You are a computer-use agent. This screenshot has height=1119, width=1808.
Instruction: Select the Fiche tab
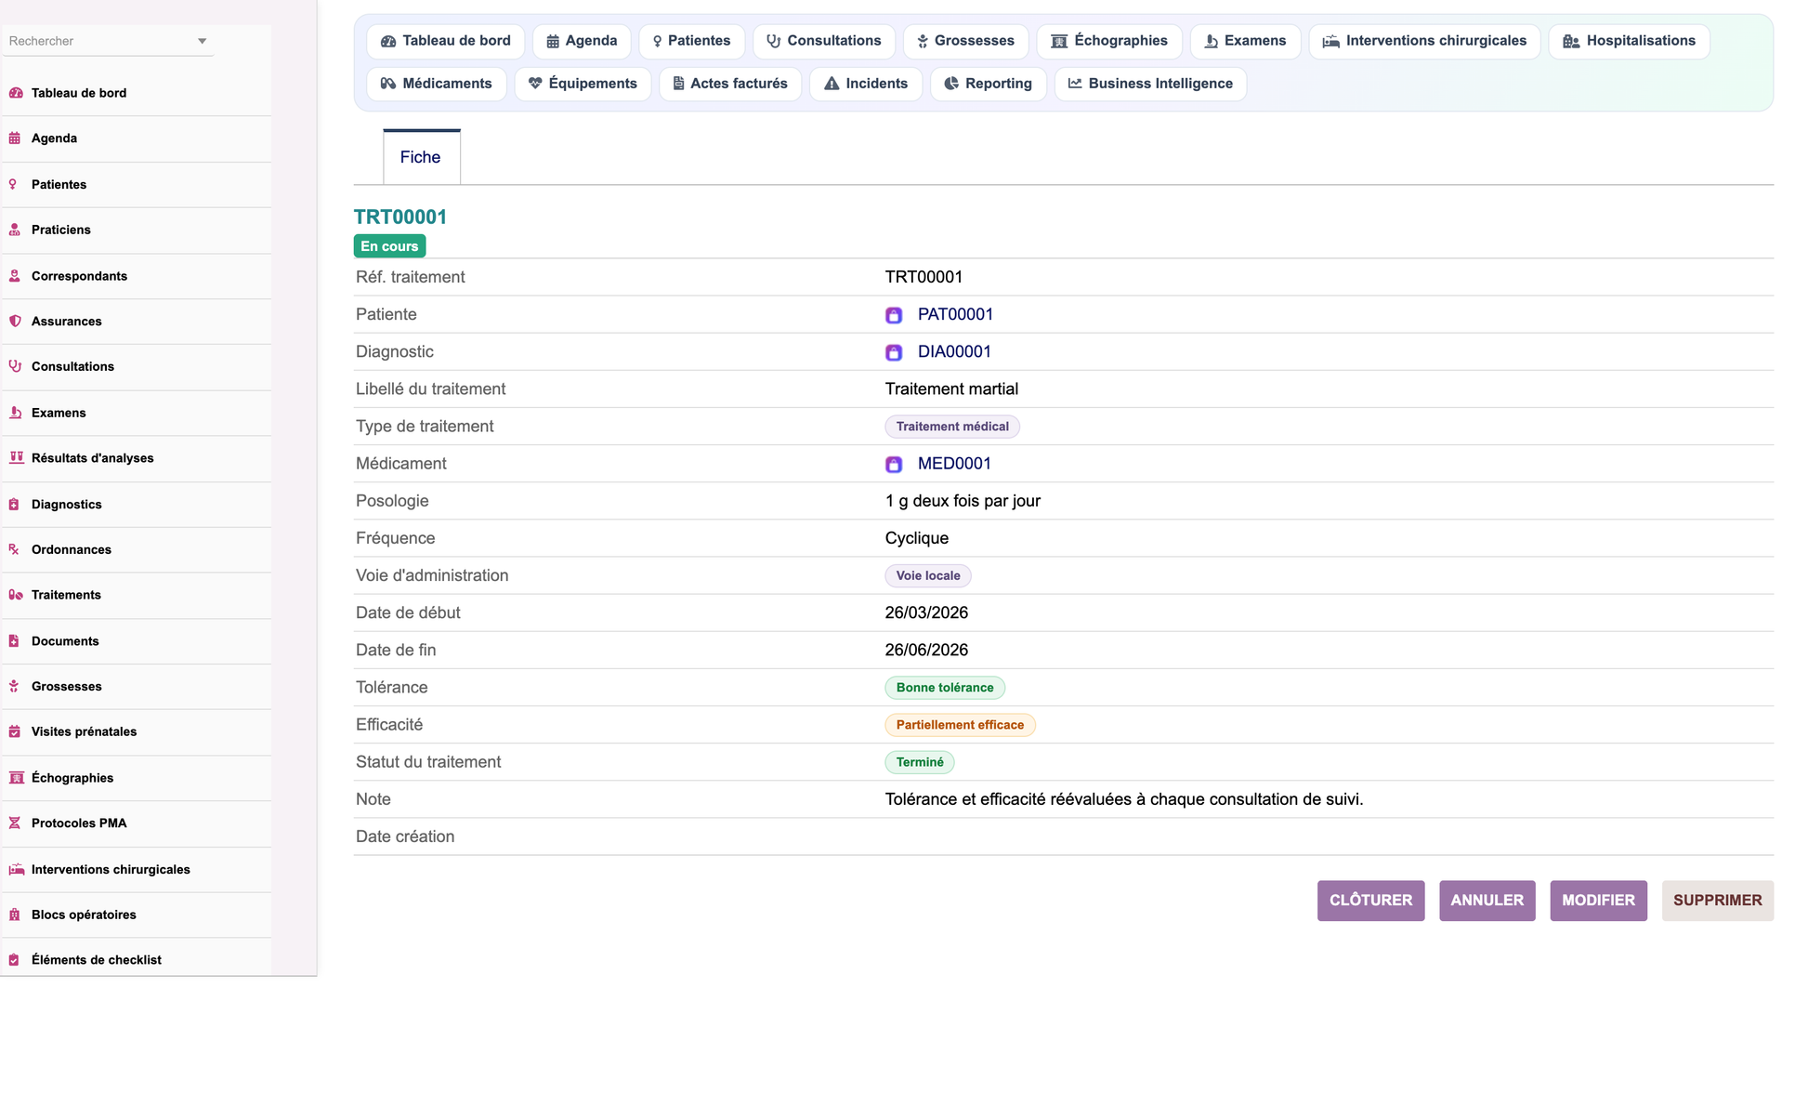(x=421, y=157)
